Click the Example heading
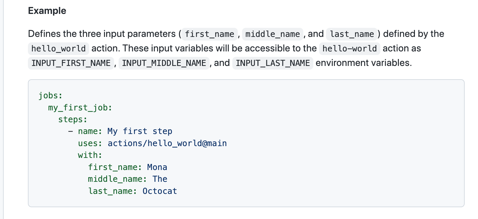The image size is (478, 219). click(x=47, y=11)
